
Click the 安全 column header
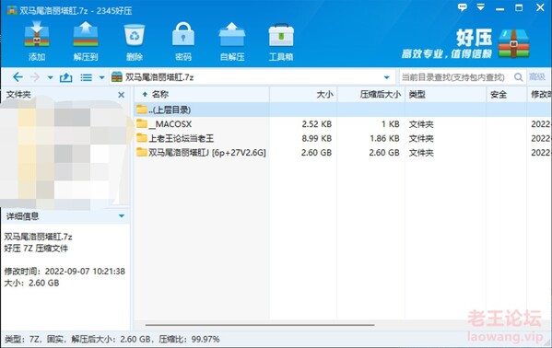pyautogui.click(x=506, y=94)
